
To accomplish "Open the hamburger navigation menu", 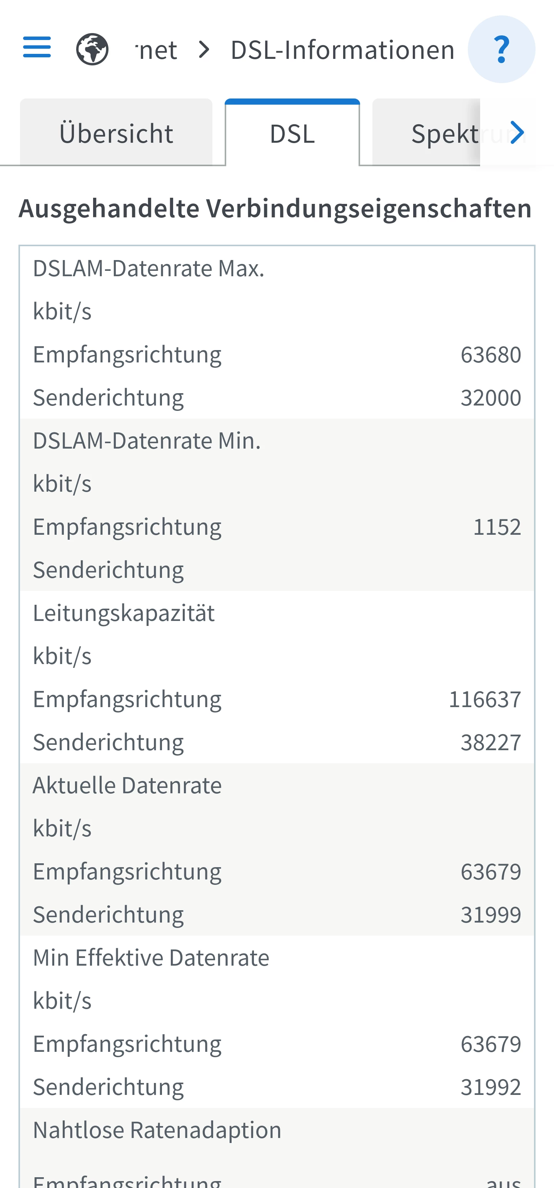I will coord(37,47).
